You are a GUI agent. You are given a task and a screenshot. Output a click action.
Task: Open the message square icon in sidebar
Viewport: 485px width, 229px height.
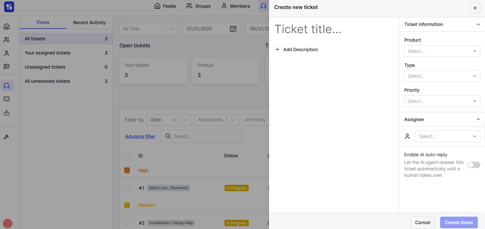(x=7, y=67)
